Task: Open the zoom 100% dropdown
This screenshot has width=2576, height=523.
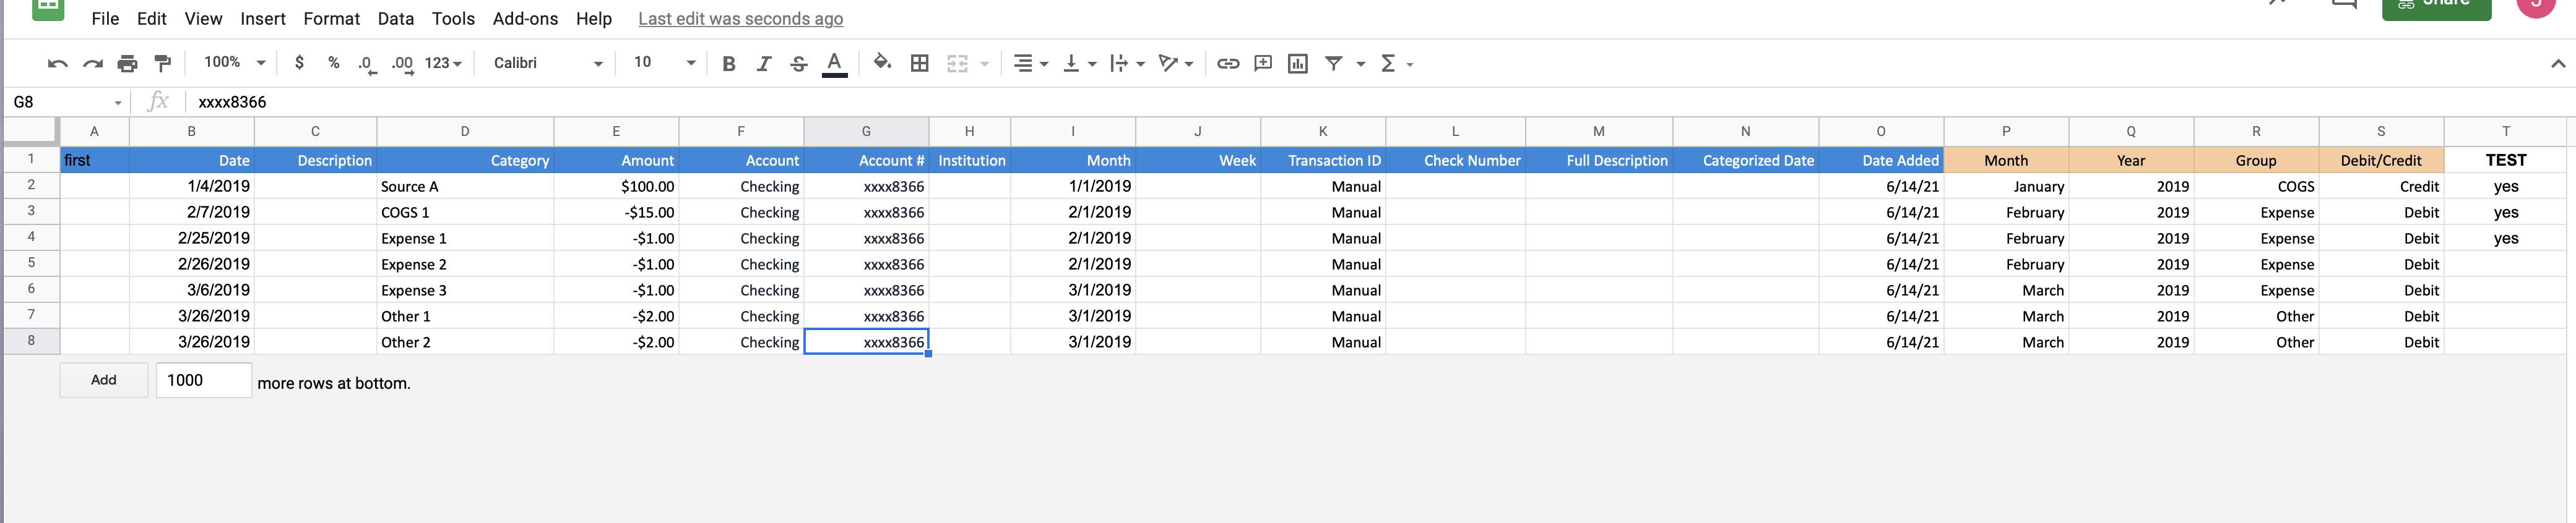Action: coord(234,63)
